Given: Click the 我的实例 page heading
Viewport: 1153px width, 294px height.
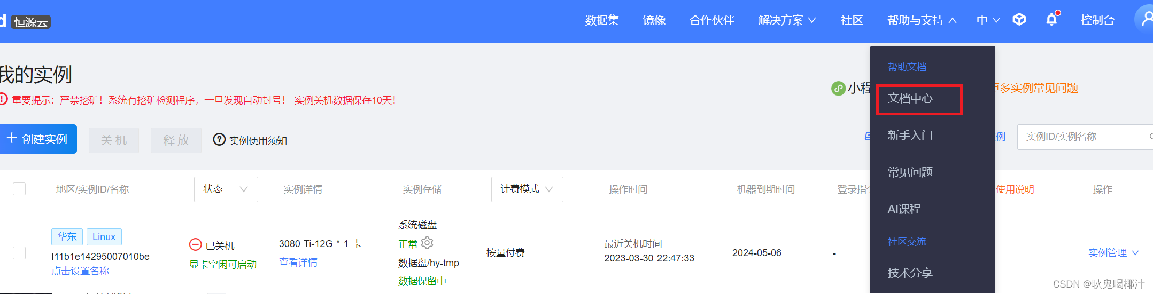Looking at the screenshot, I should point(35,74).
